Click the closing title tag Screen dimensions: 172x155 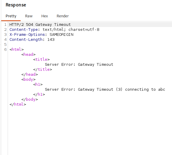[x=42, y=69]
